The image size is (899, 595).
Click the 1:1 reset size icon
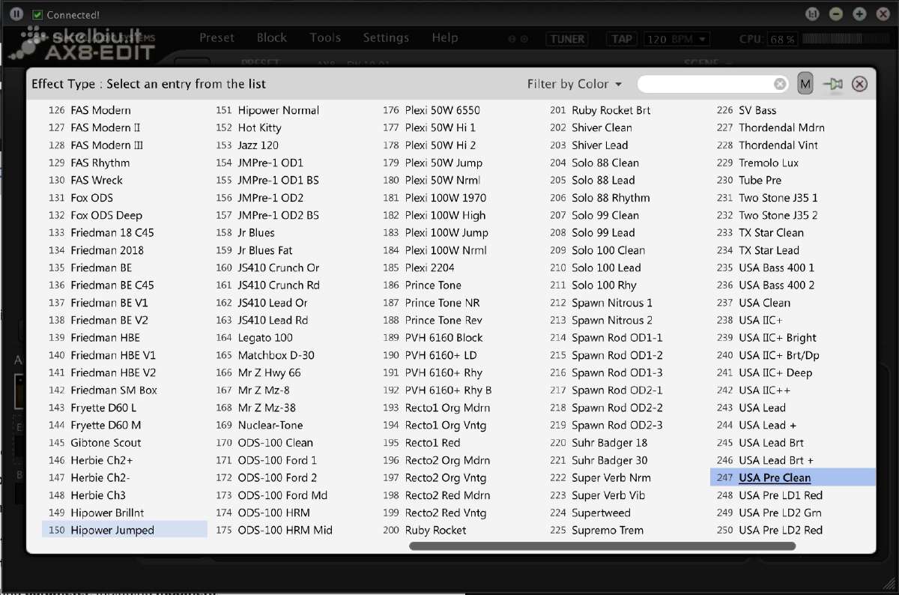pyautogui.click(x=811, y=14)
